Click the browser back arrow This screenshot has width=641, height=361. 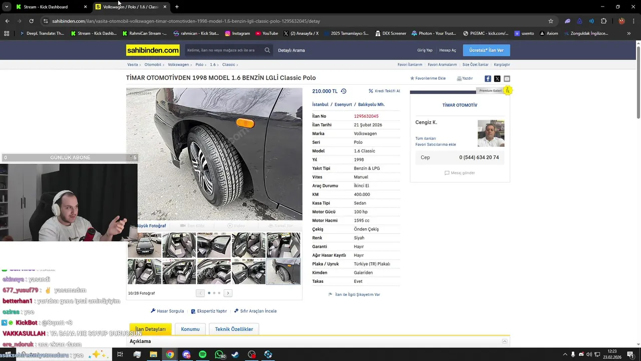point(7,21)
